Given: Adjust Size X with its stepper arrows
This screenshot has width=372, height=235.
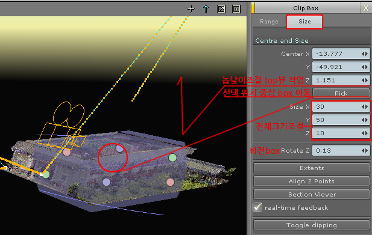Looking at the screenshot, I should click(365, 106).
